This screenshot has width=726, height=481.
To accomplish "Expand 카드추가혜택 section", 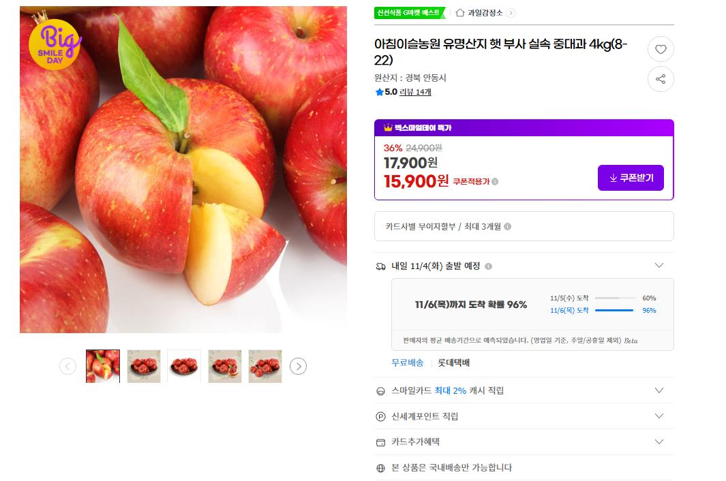I will click(659, 441).
